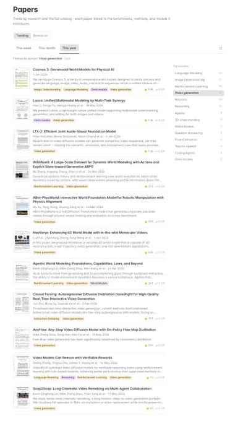Screen dimensions: 230x421
Task: Click the star count on Video Models Can Reason paper
Action: pos(150,378)
